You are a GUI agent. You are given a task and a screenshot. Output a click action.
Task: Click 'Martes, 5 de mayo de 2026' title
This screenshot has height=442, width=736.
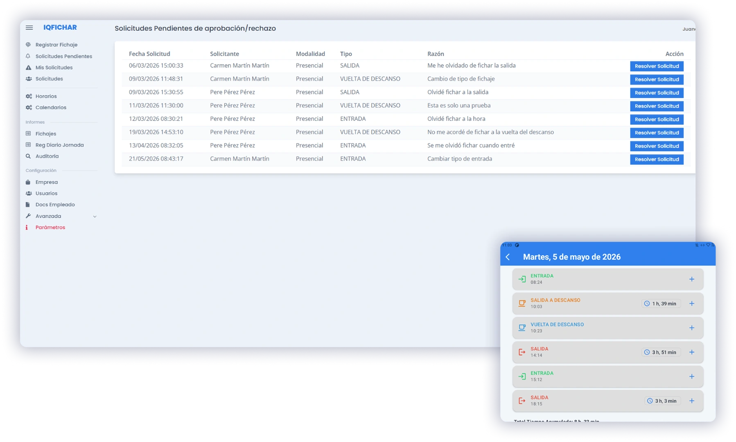571,257
